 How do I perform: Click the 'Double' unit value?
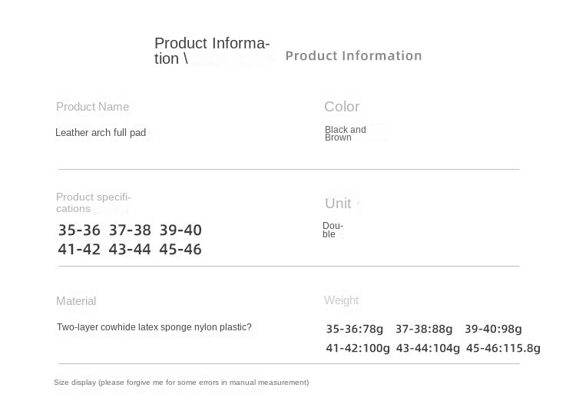tap(333, 230)
